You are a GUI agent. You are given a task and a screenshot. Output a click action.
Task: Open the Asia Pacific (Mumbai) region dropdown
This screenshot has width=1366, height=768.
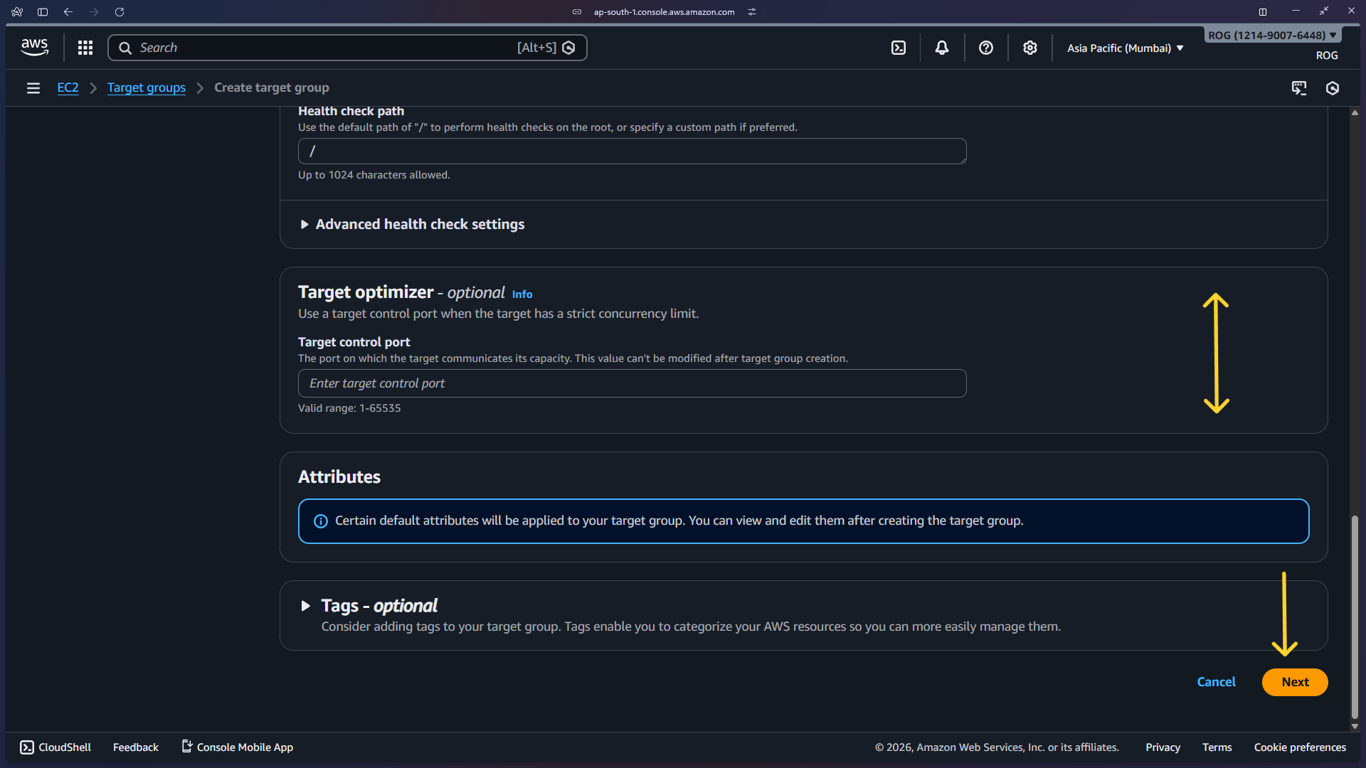tap(1125, 48)
